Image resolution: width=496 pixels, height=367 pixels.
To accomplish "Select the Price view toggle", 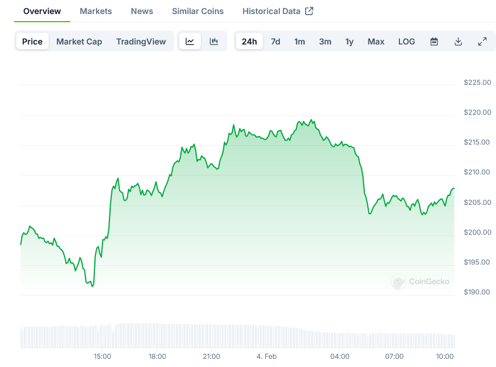I will pyautogui.click(x=32, y=42).
